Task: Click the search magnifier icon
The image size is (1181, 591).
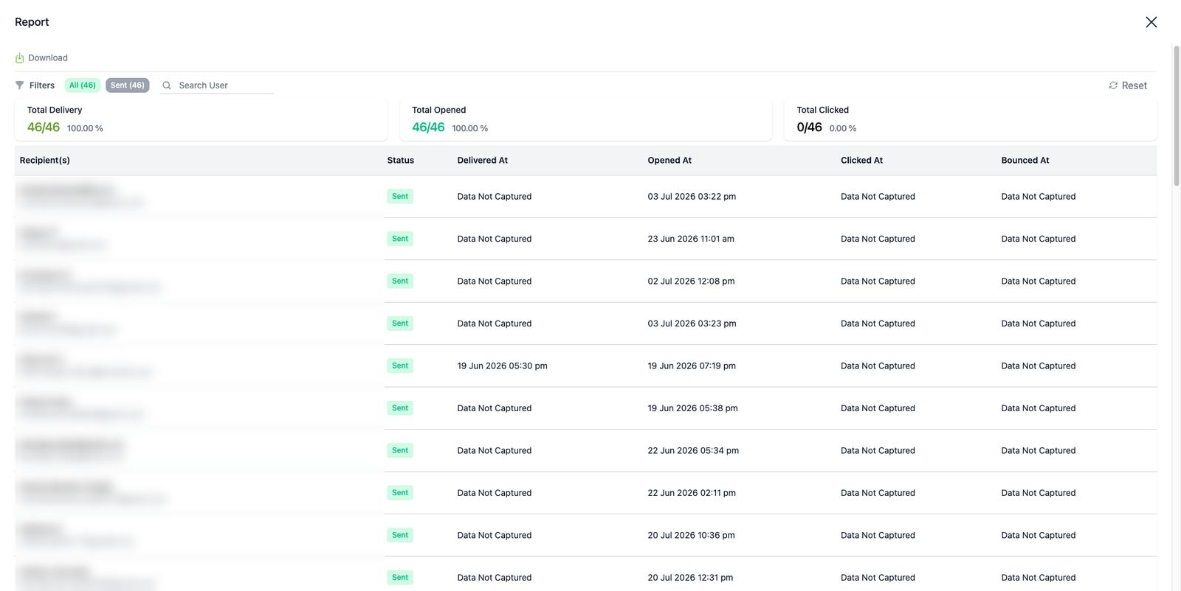Action: (167, 85)
